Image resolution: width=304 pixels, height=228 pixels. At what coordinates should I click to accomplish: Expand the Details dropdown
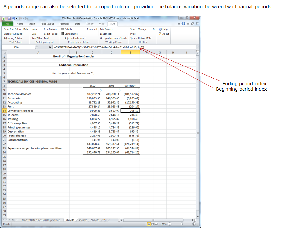79,29
